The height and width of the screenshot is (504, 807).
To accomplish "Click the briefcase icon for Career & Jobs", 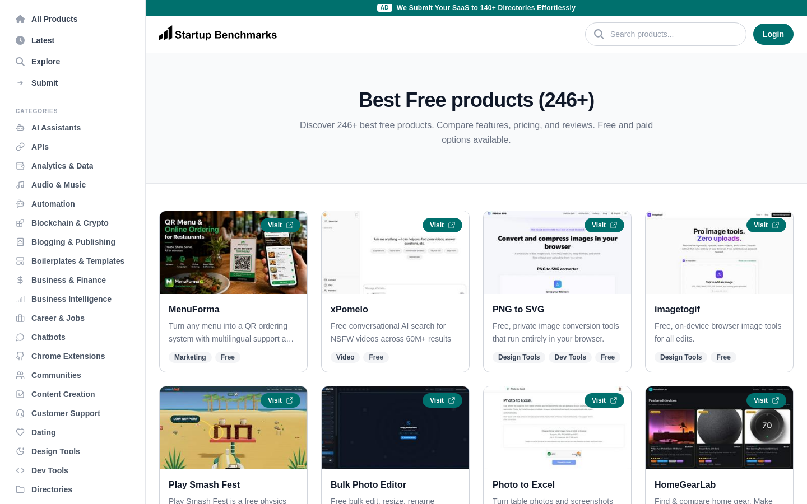I will [x=20, y=318].
